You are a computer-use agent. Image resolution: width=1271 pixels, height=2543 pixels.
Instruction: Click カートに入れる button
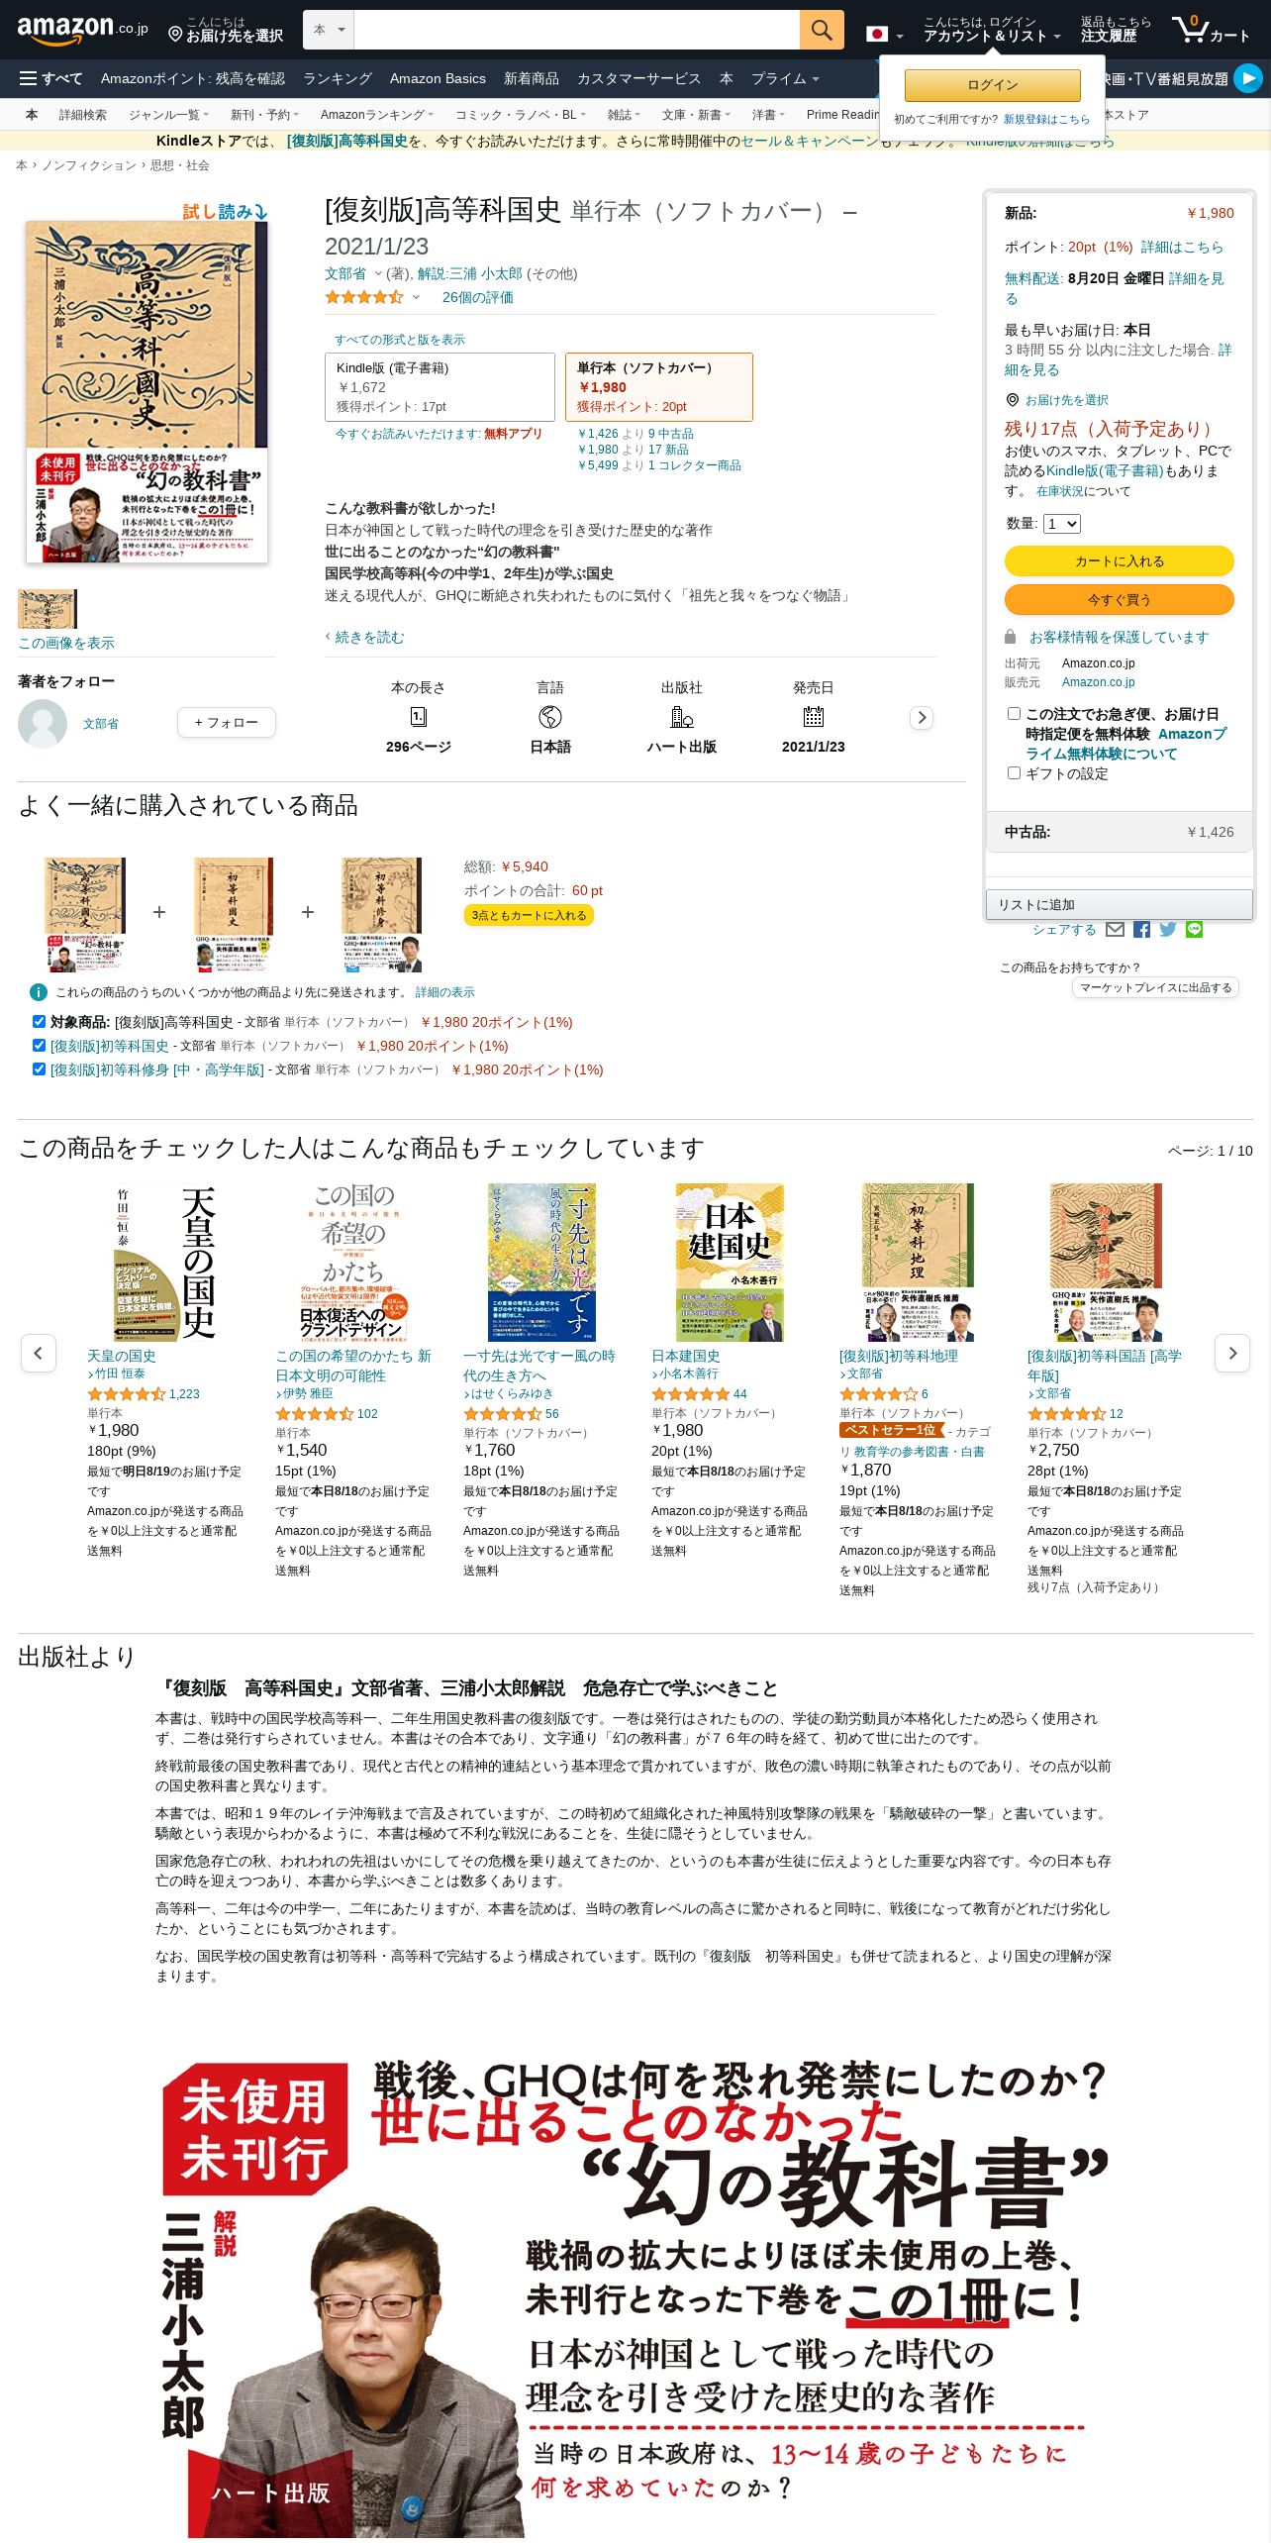(x=1120, y=560)
